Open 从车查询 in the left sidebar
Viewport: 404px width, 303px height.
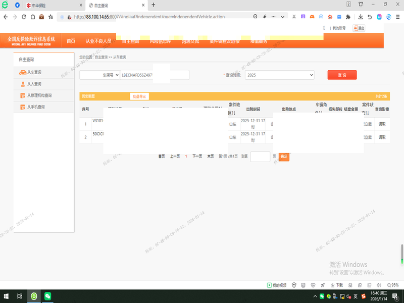pyautogui.click(x=34, y=73)
